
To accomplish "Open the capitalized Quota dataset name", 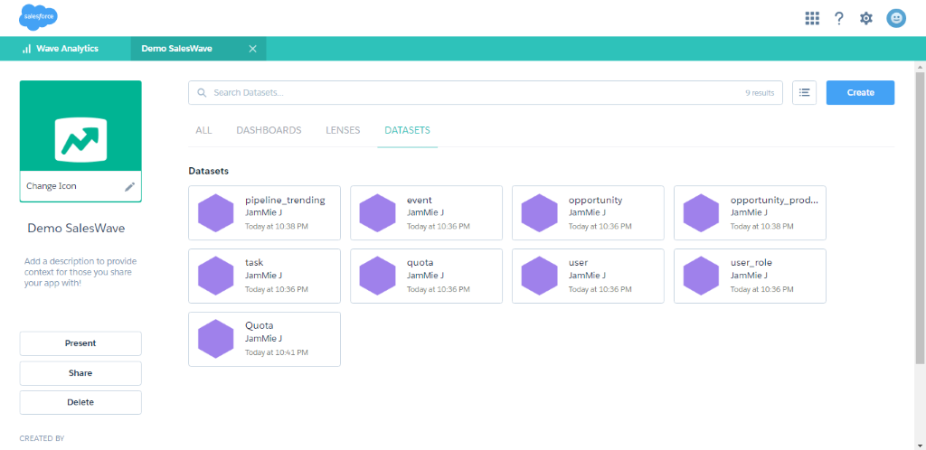I will [x=260, y=325].
